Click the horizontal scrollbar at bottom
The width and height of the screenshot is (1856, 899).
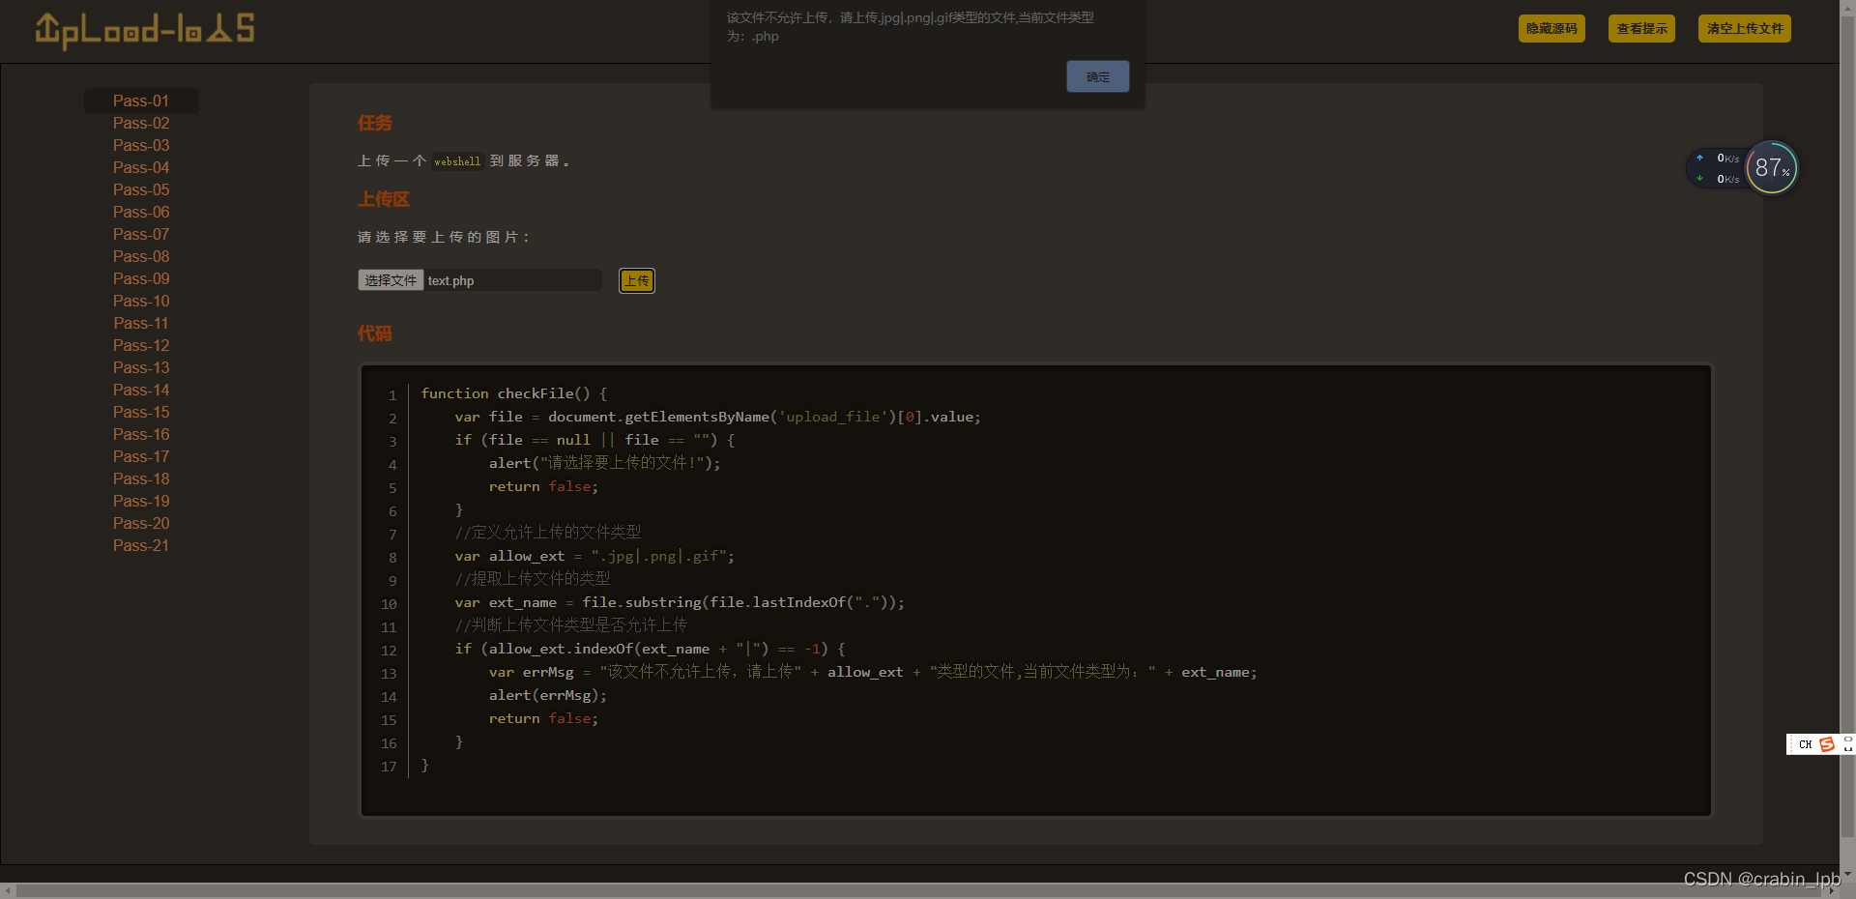pyautogui.click(x=918, y=890)
